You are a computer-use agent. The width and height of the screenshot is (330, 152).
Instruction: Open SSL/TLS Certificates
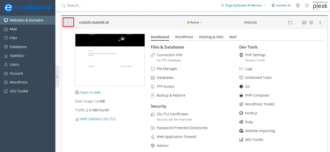pyautogui.click(x=172, y=114)
